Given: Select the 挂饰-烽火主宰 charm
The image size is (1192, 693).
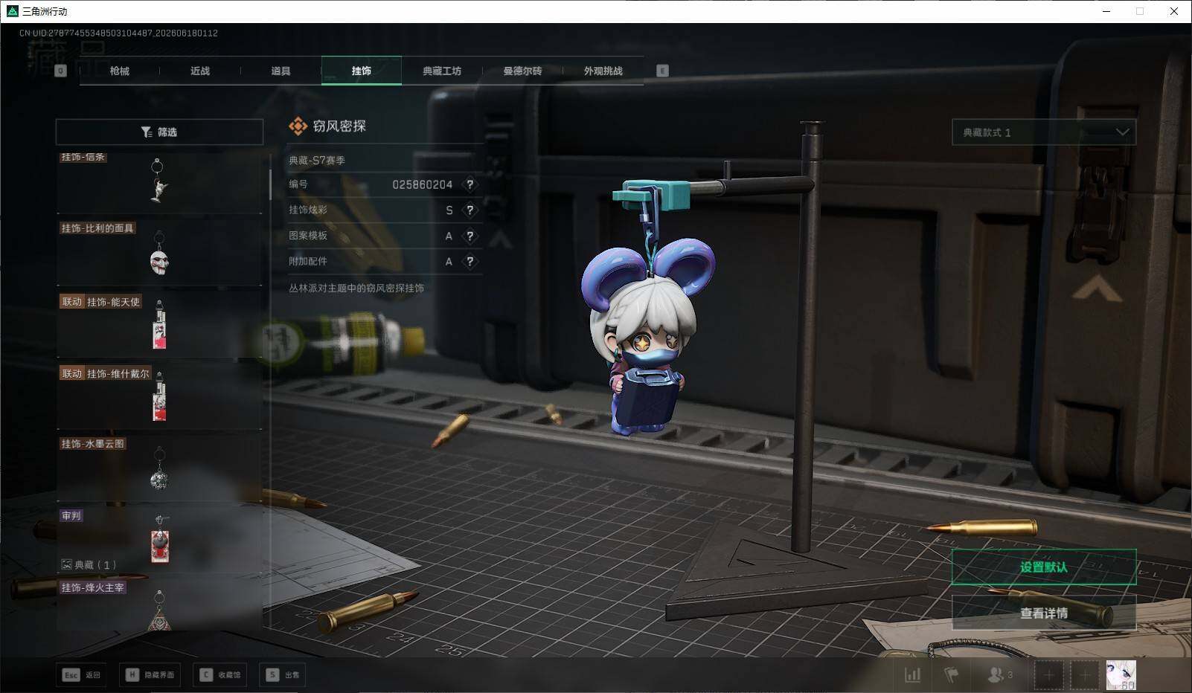Looking at the screenshot, I should (x=159, y=606).
